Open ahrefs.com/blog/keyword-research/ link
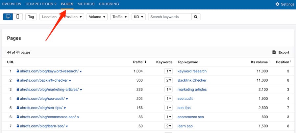The height and width of the screenshot is (133, 296). [49, 71]
